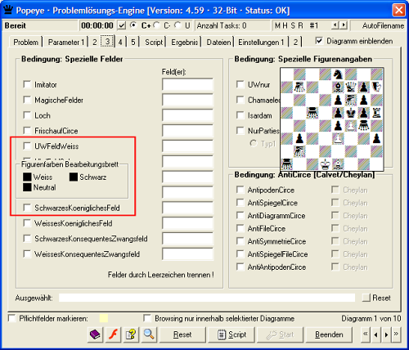Screen dimensions: 409x350
Task: Click the Loch Feld(er) input field
Action: (187, 115)
